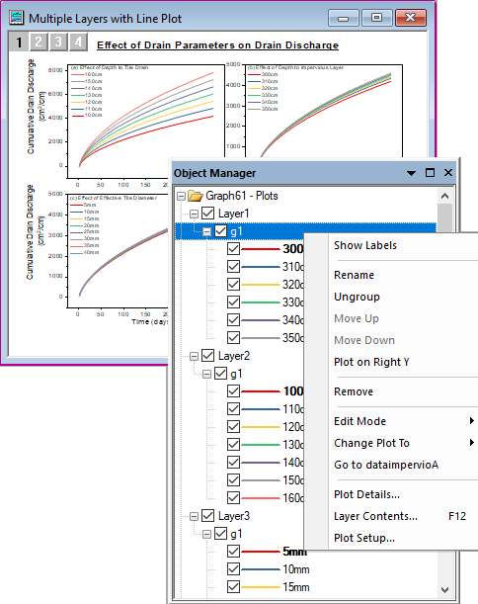Collapse the Layer3 tree node
The width and height of the screenshot is (478, 604).
coord(195,517)
